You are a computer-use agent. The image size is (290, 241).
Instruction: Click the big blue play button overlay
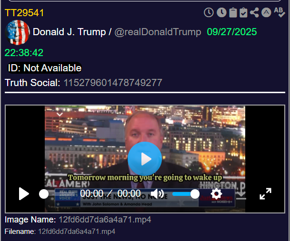(x=145, y=159)
